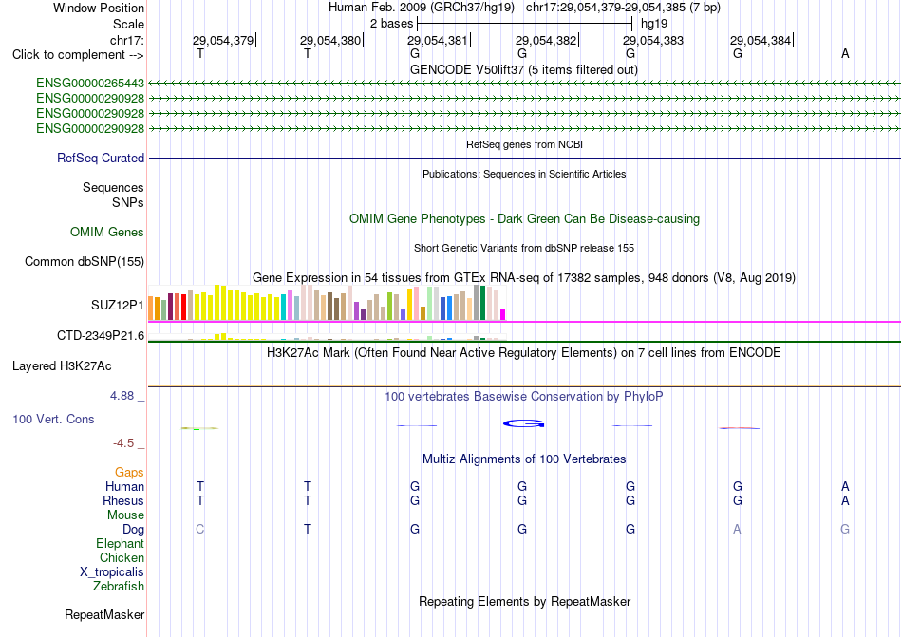
Task: Click the Dog species label
Action: [134, 530]
